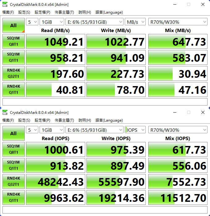Close the bottom CrystalDiskMark window
The image size is (210, 216).
point(203,112)
